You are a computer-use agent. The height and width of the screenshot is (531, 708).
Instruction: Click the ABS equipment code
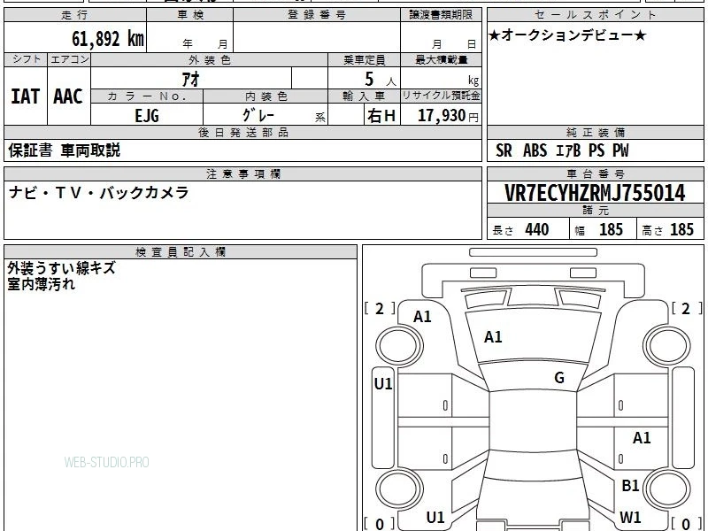[x=535, y=150]
